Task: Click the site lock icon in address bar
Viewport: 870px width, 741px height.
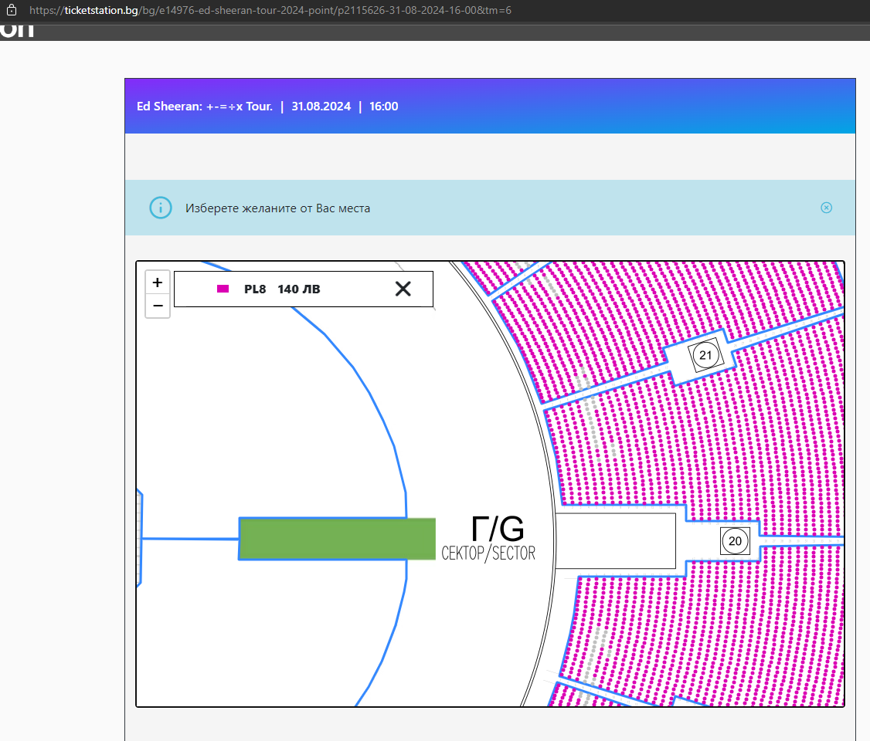Action: [11, 11]
